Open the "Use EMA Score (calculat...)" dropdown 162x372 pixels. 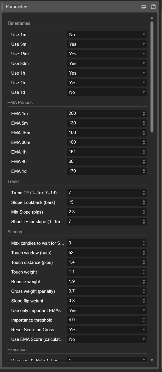[x=106, y=339]
